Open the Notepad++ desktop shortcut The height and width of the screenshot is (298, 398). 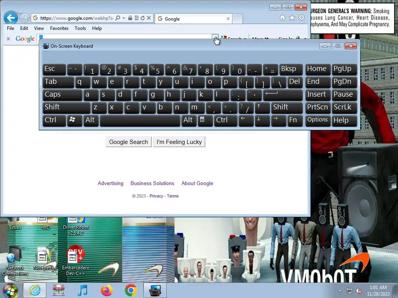[x=45, y=258]
